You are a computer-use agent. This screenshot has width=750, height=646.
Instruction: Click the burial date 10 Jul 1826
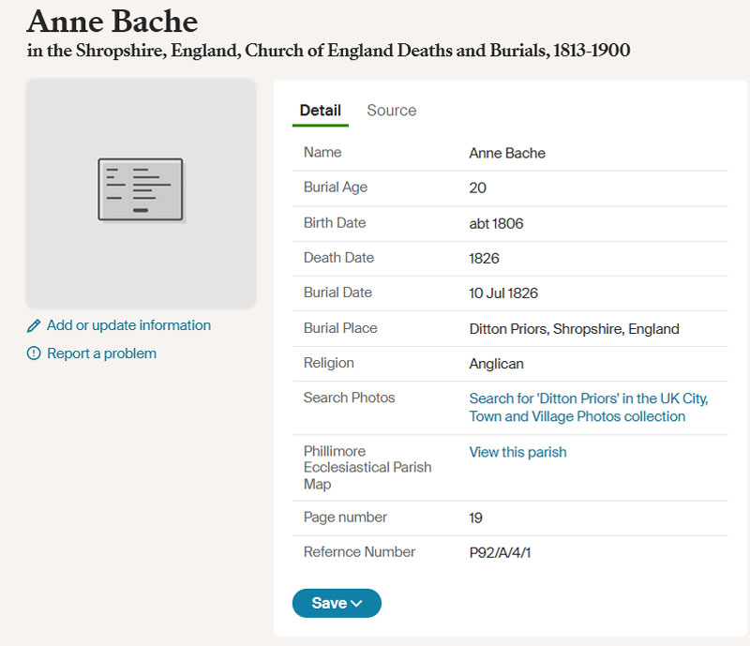503,293
